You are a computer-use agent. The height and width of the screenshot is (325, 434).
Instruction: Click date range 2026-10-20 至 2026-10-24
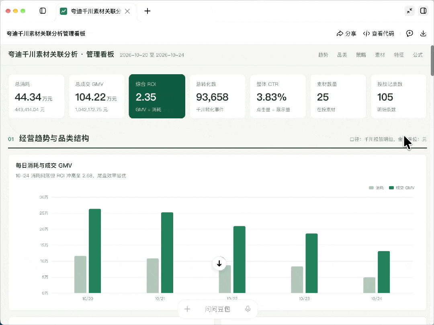point(152,55)
